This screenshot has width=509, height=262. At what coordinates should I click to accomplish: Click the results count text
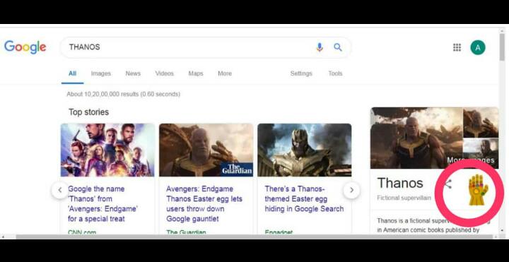pyautogui.click(x=123, y=94)
